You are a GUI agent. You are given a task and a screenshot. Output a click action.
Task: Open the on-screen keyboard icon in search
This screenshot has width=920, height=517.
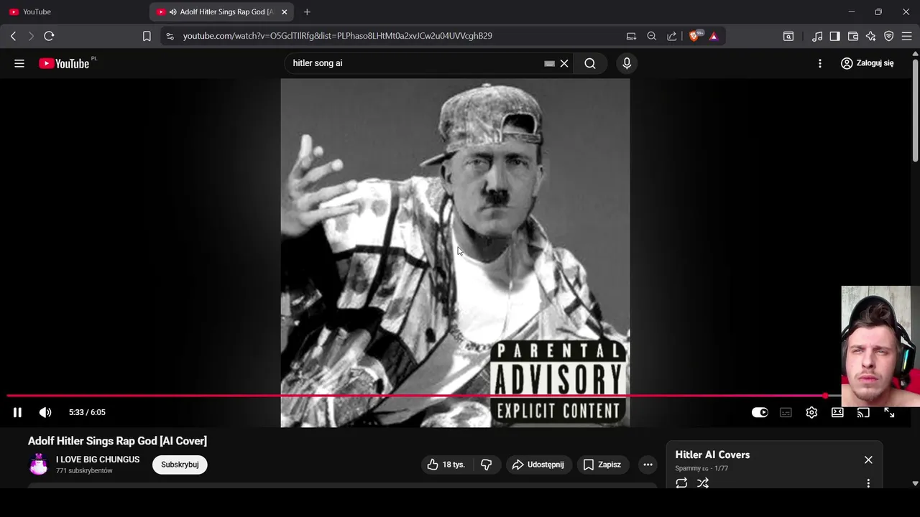pyautogui.click(x=549, y=63)
